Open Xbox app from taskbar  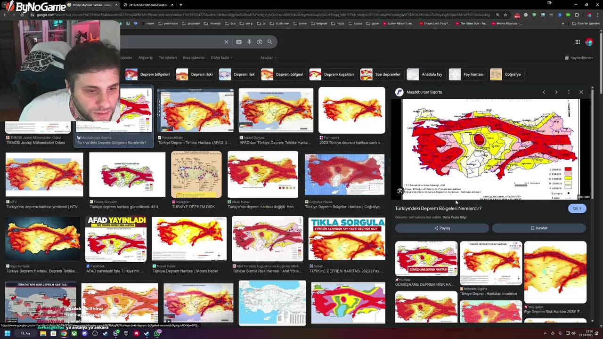coord(74,333)
